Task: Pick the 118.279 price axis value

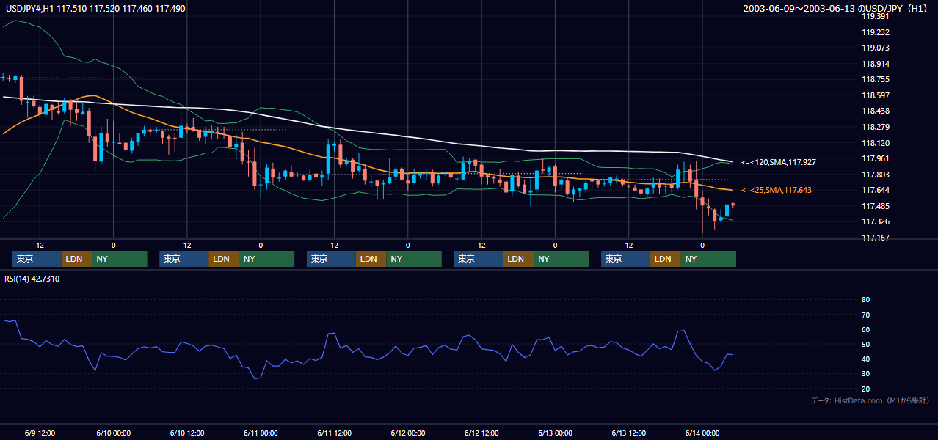Action: pyautogui.click(x=875, y=127)
